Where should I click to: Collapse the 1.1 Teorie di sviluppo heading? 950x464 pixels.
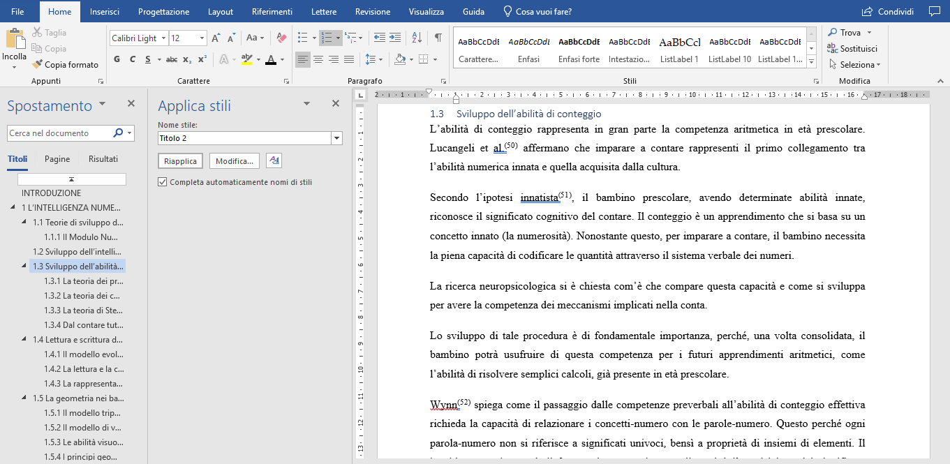click(26, 223)
